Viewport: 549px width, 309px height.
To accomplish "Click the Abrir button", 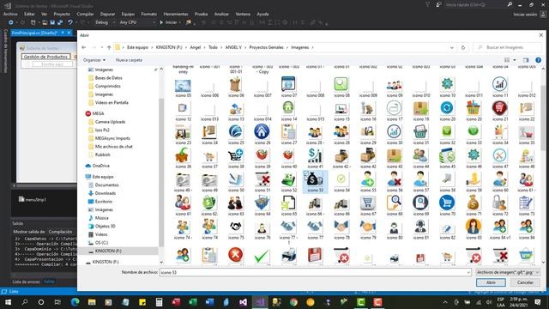I will pyautogui.click(x=491, y=282).
